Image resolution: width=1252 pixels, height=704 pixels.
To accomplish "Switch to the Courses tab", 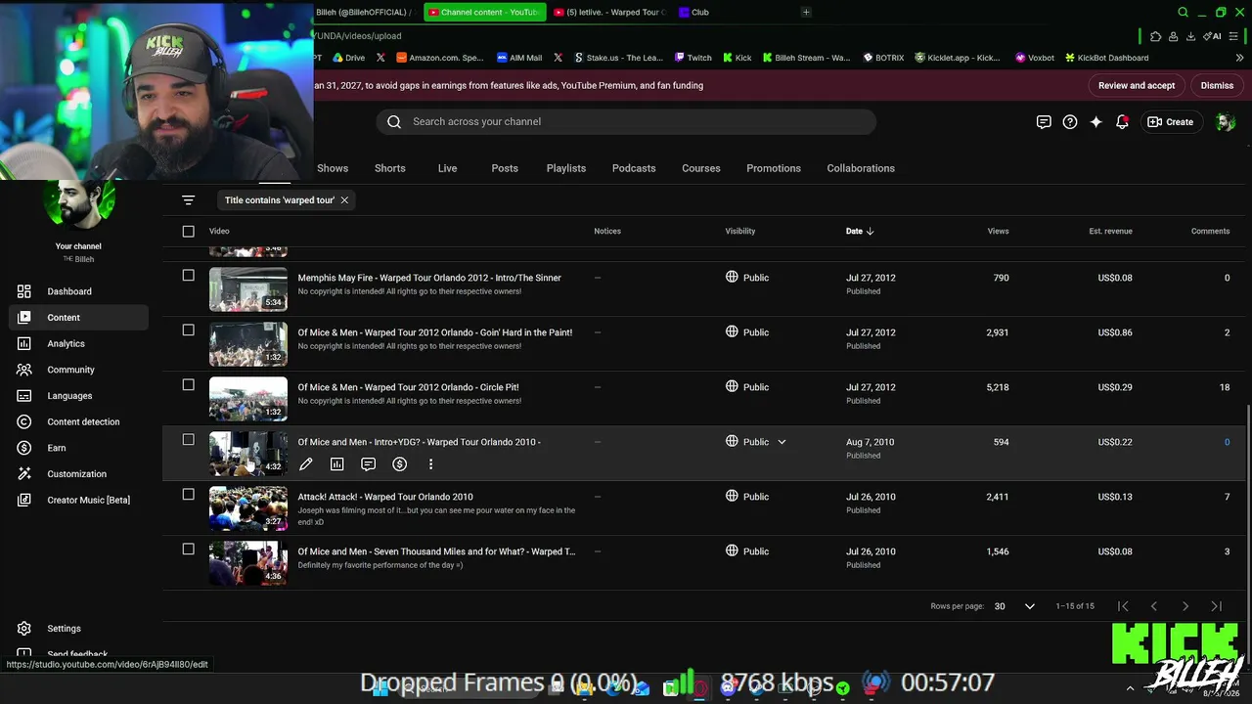I will pos(701,168).
